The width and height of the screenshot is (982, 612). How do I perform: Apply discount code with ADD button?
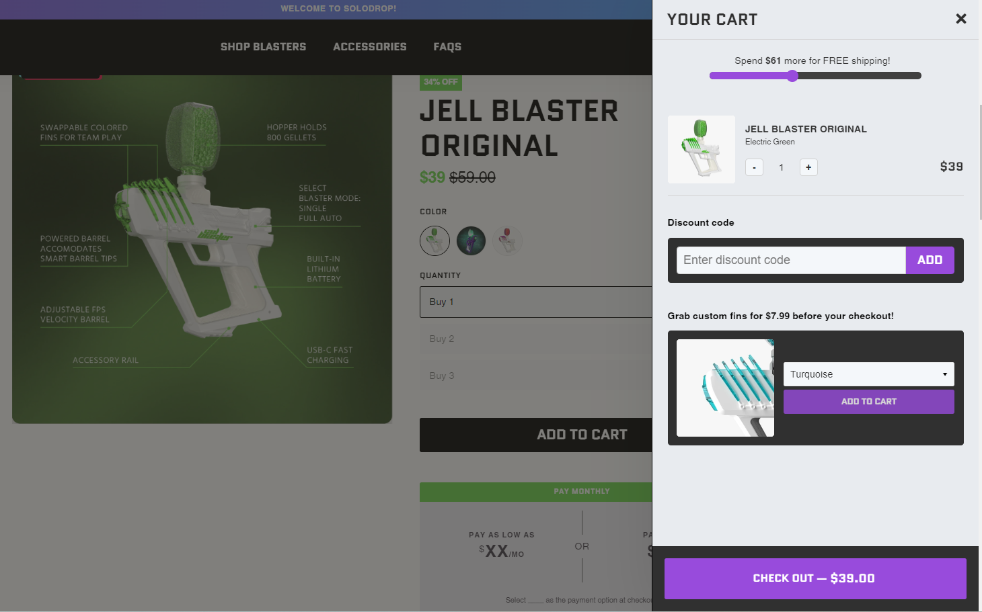(930, 260)
